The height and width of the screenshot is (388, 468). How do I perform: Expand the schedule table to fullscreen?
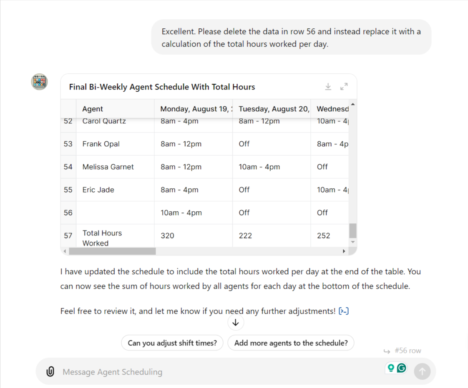click(344, 86)
